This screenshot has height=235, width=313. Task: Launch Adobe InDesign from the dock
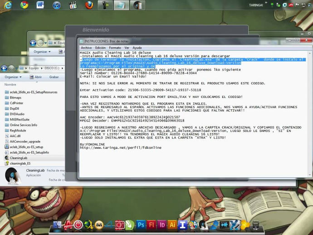point(162,225)
